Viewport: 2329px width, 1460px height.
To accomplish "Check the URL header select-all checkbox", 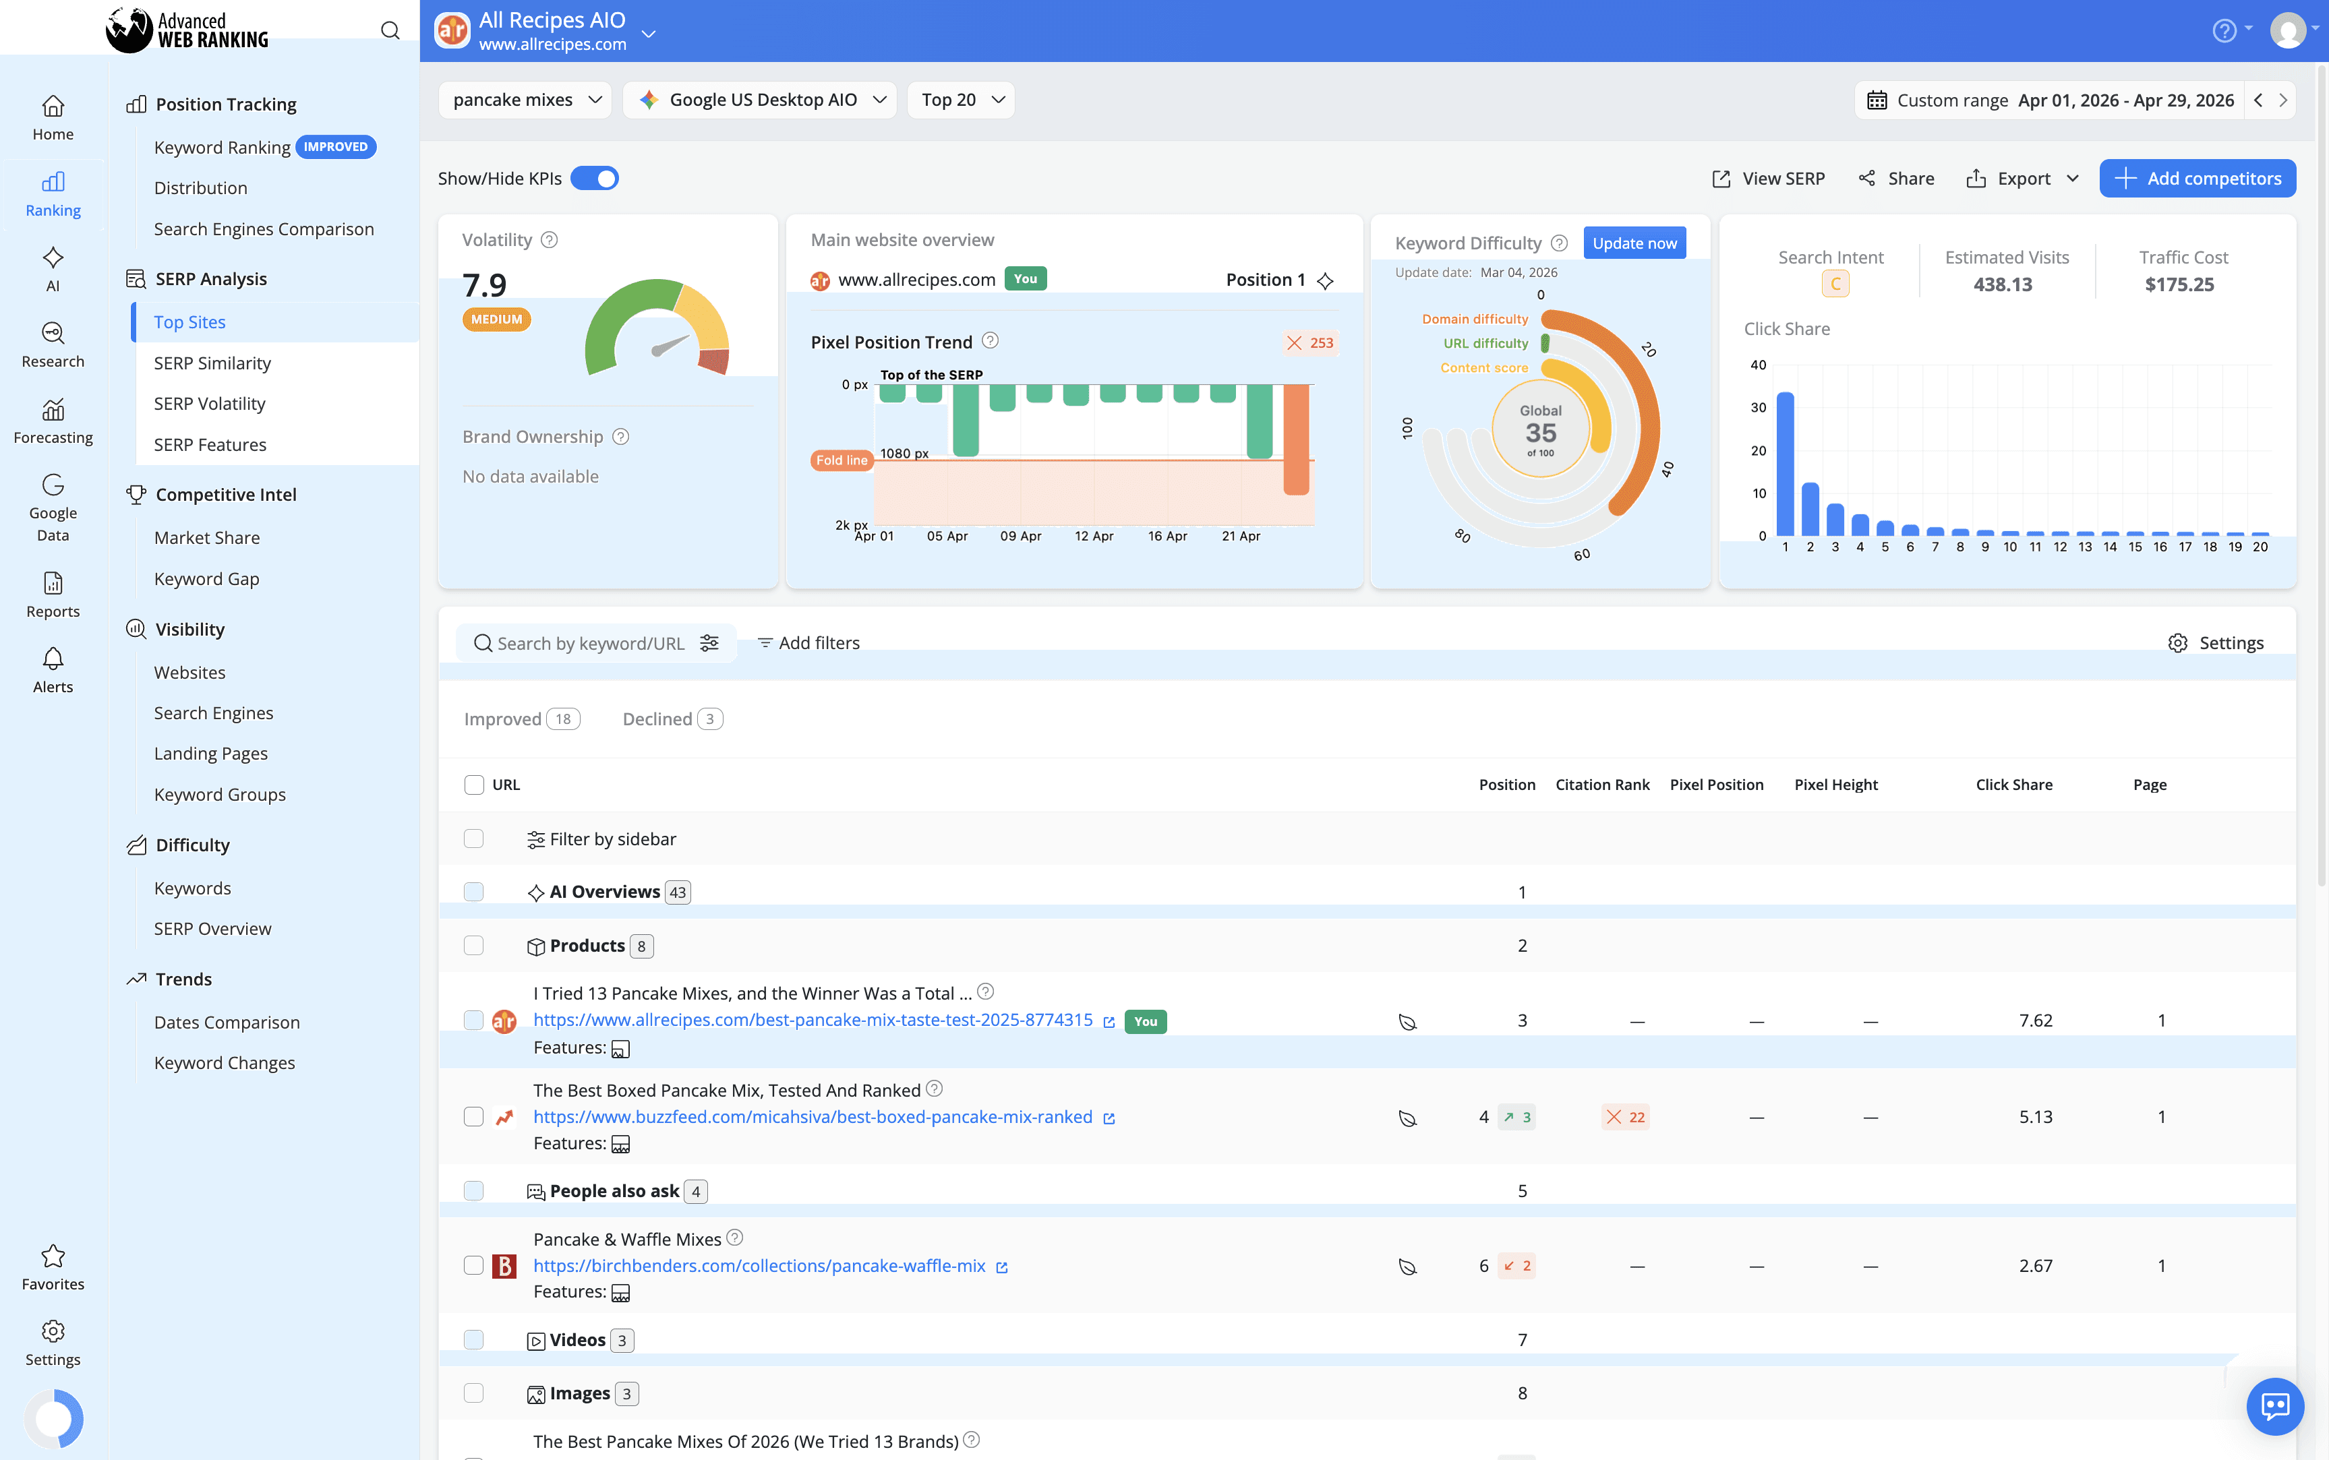I will click(x=473, y=785).
